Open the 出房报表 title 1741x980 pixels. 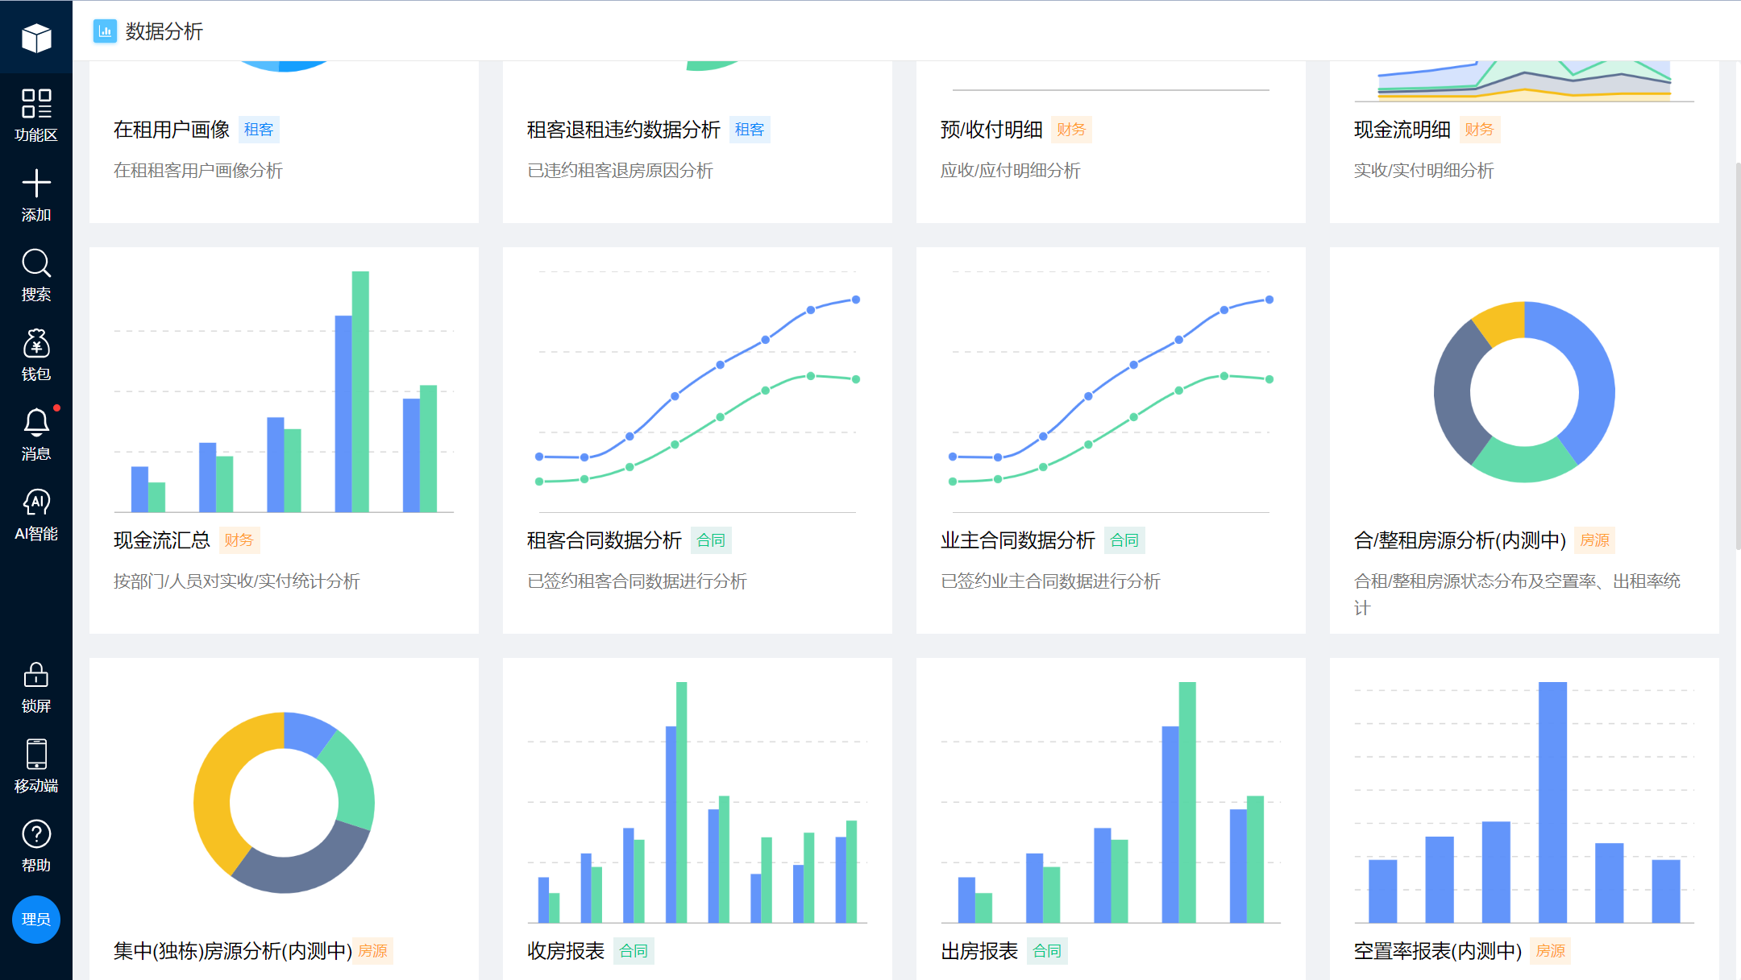979,951
